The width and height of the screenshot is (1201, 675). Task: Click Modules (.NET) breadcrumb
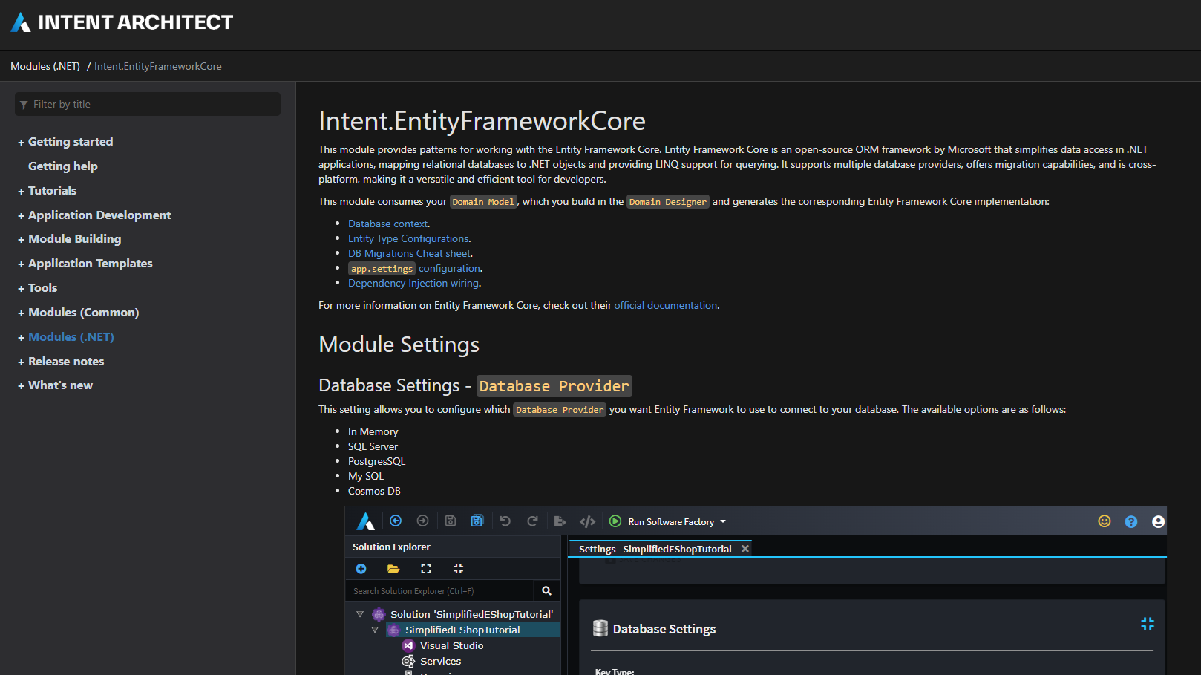45,66
